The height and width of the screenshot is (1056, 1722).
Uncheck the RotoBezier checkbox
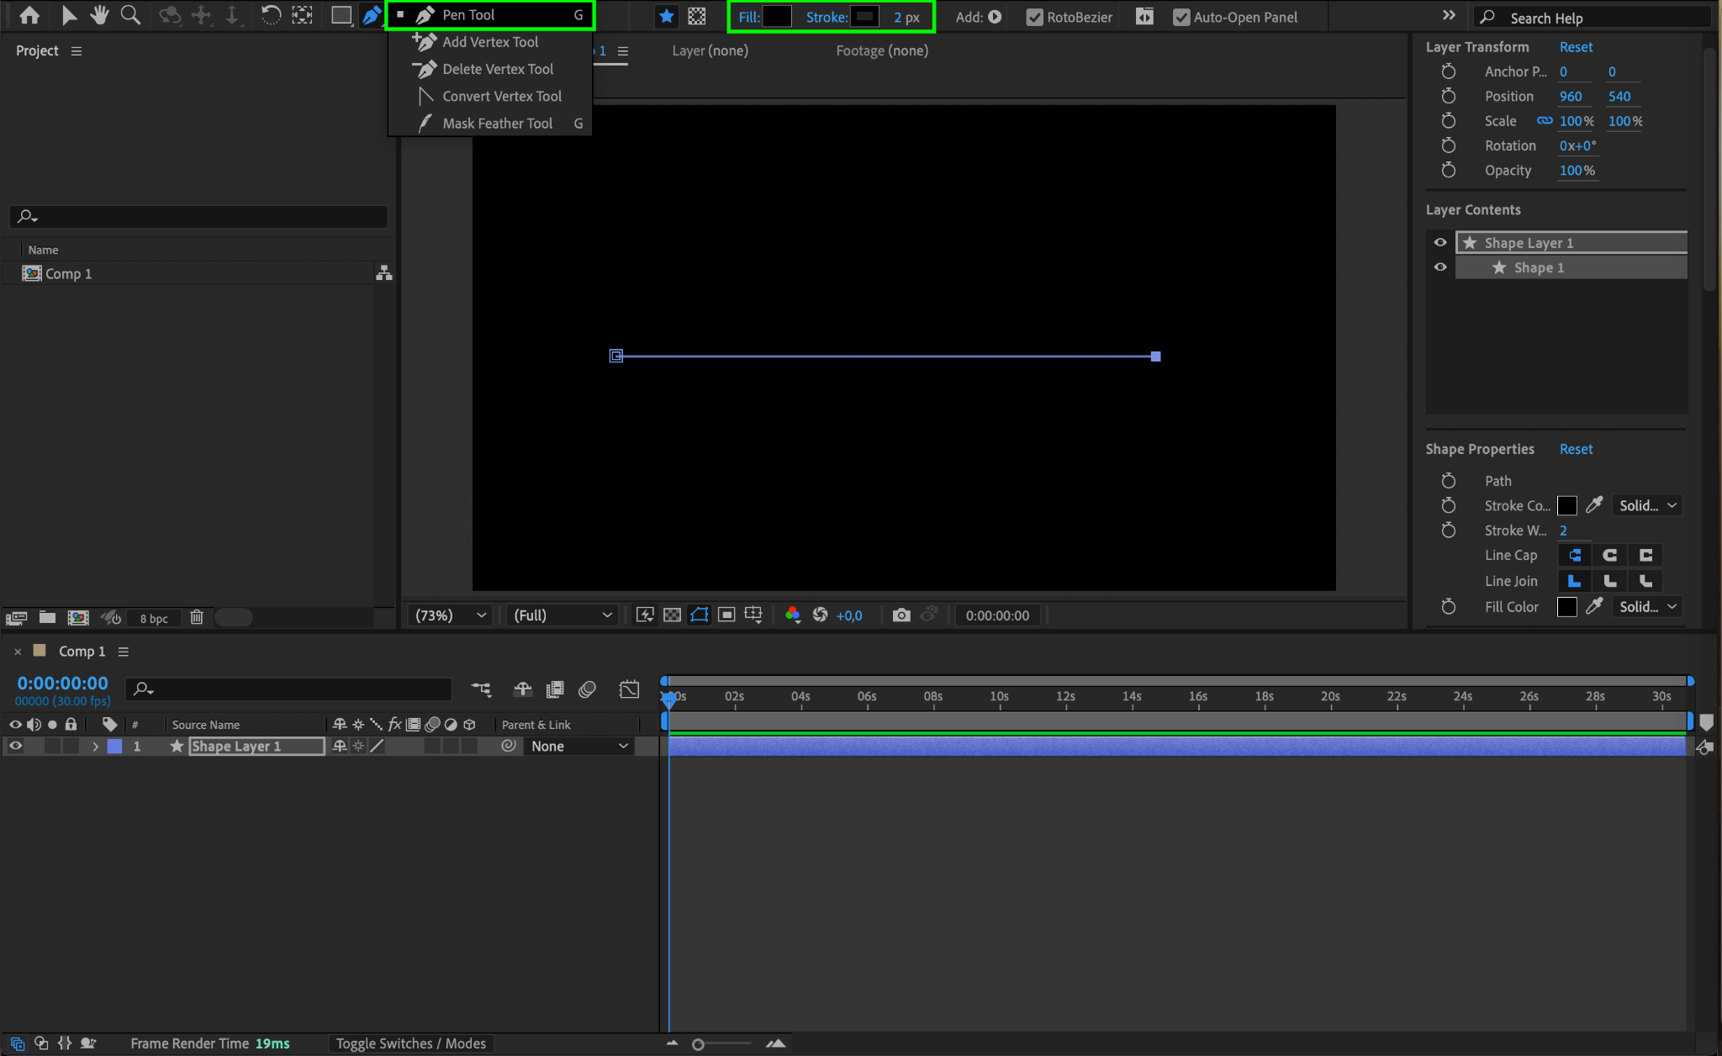1034,17
